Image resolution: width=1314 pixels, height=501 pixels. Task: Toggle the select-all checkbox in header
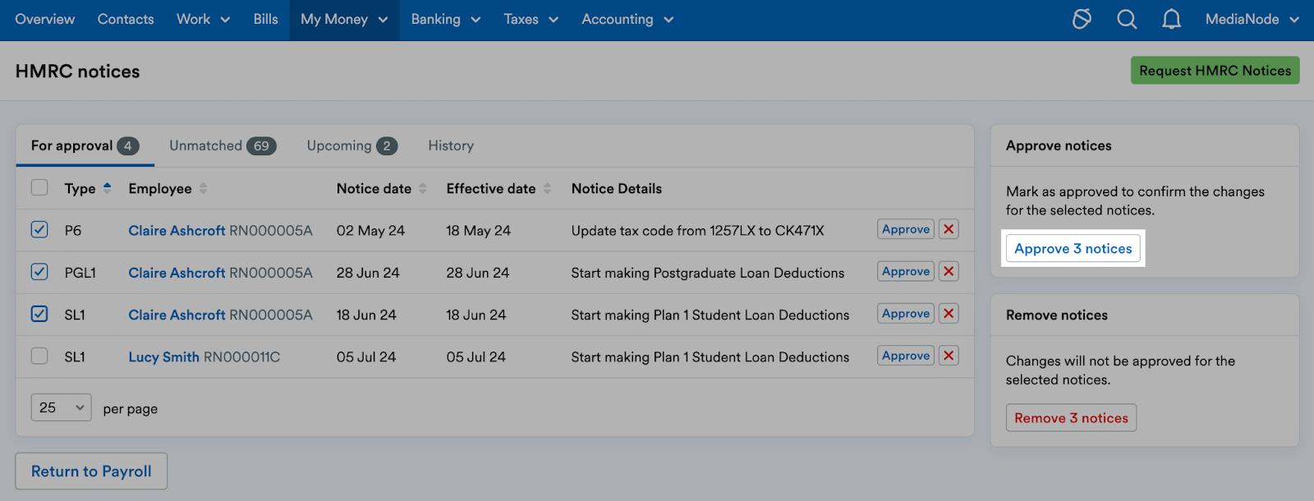(x=39, y=187)
